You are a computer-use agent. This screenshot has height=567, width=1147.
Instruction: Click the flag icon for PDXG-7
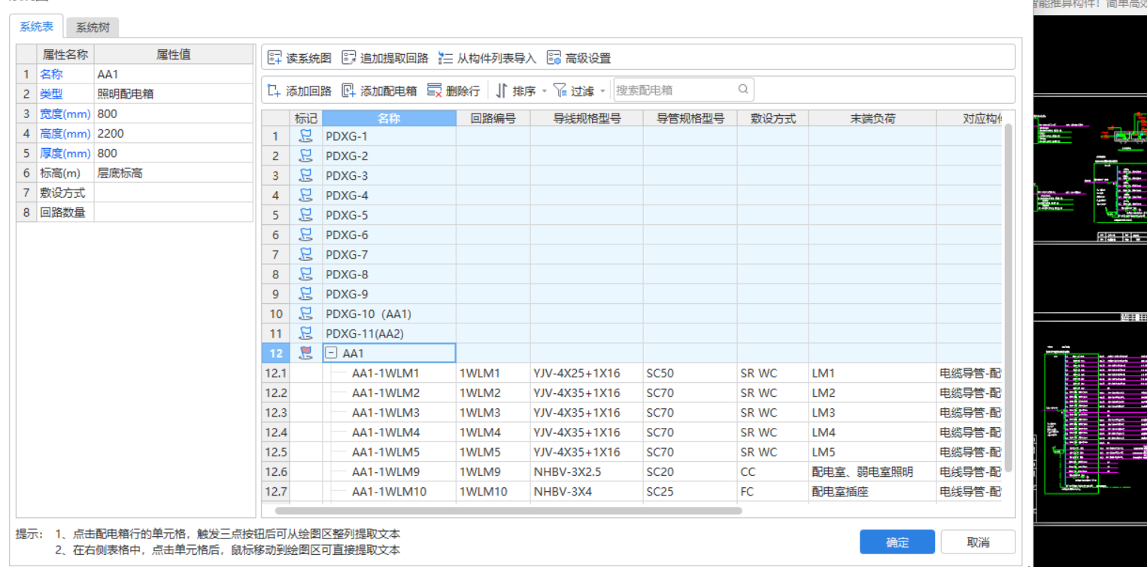pos(305,254)
